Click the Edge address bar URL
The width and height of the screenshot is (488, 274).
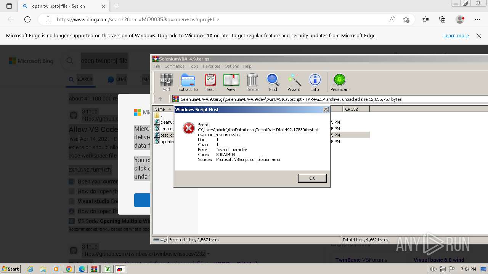[138, 19]
